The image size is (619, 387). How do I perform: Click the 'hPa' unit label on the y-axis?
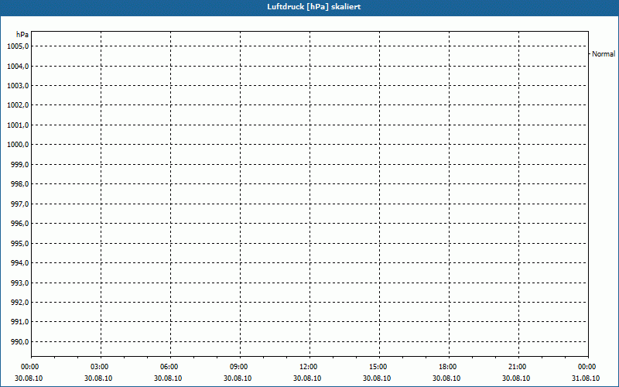point(22,35)
